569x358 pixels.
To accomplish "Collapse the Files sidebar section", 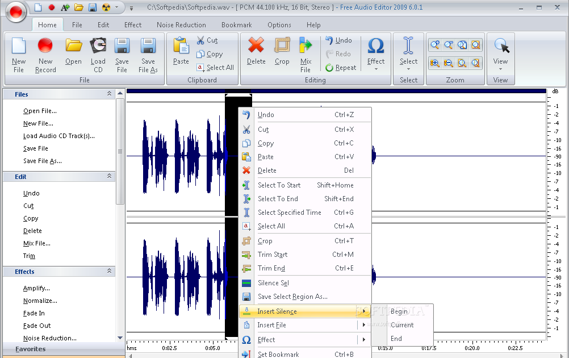I will click(110, 94).
